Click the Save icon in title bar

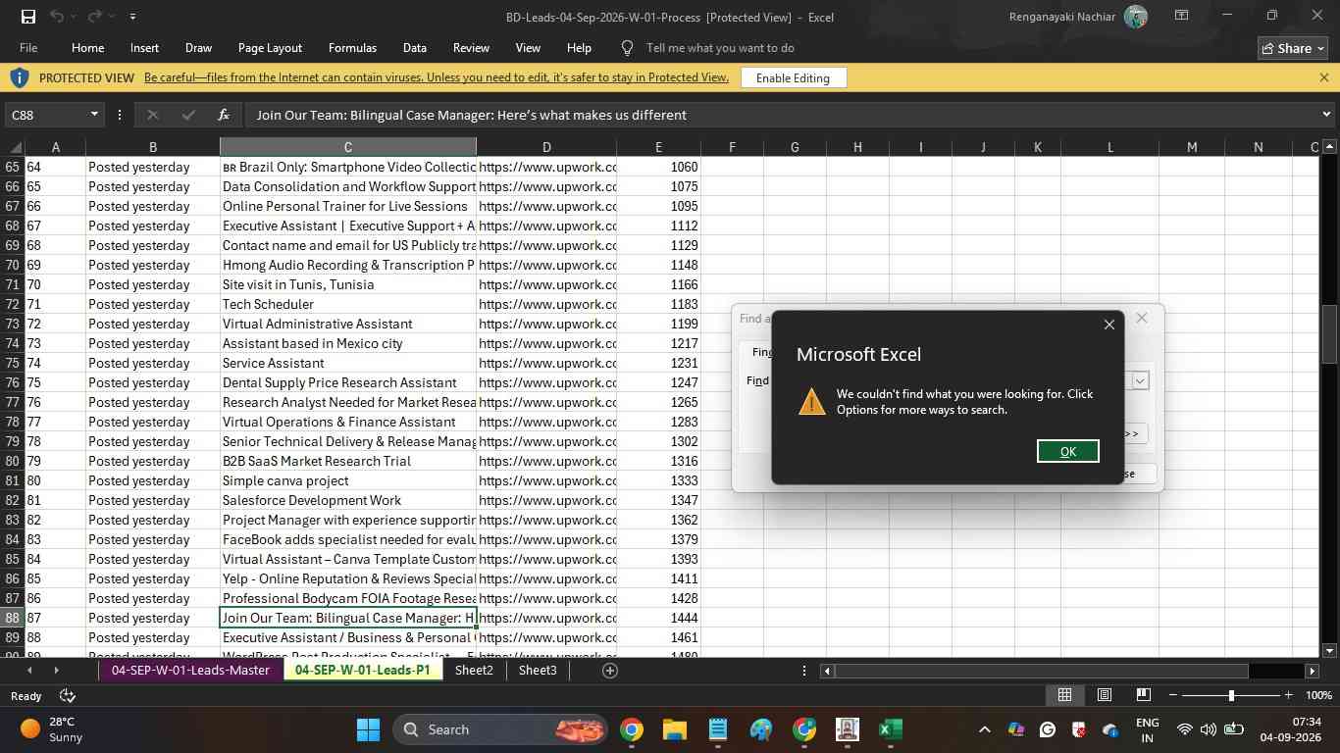click(x=27, y=17)
